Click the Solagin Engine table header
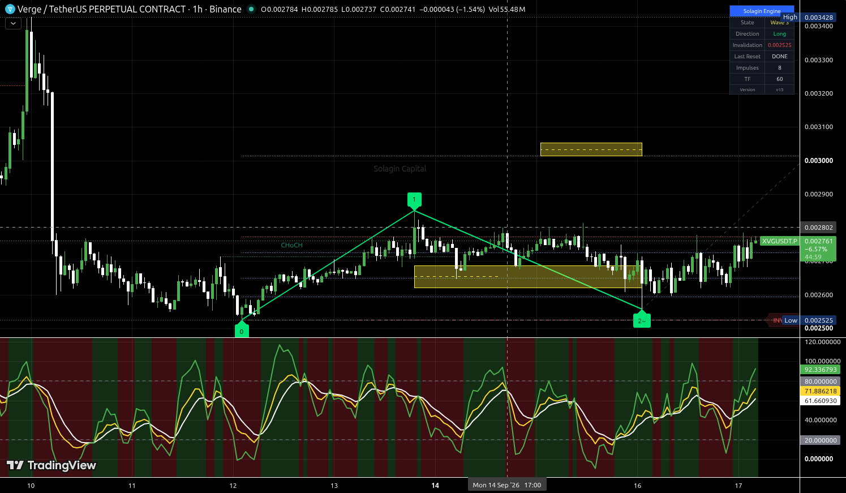The image size is (846, 493). pos(762,11)
